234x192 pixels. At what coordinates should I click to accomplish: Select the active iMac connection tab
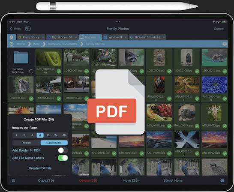click(90, 37)
